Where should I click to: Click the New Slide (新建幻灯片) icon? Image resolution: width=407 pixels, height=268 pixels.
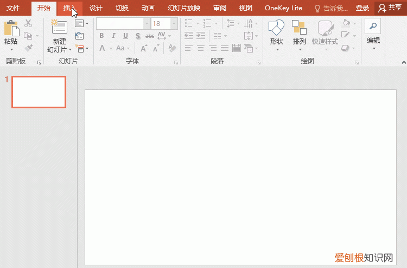[x=59, y=28]
